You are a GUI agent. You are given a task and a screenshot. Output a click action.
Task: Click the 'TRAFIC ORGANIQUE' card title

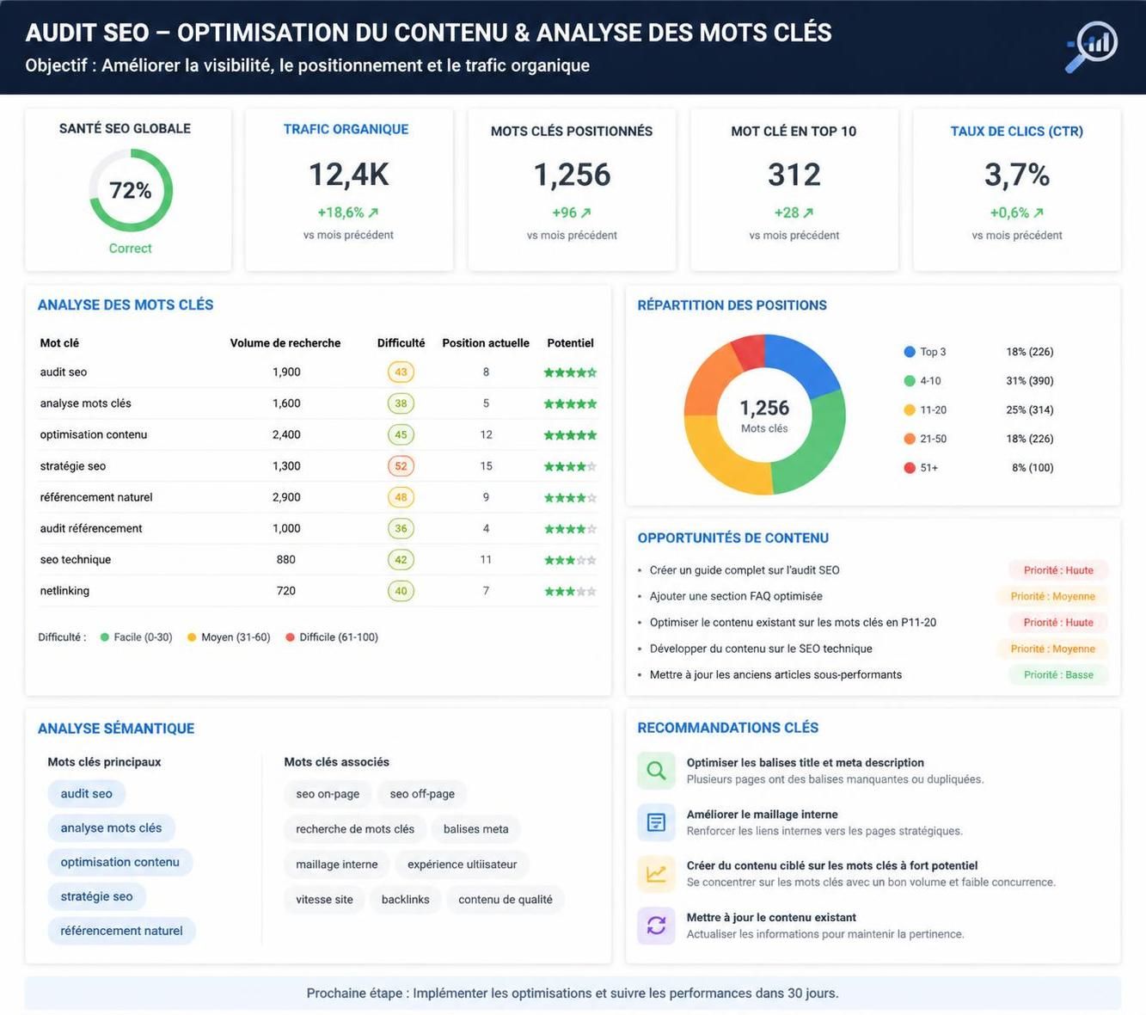346,129
